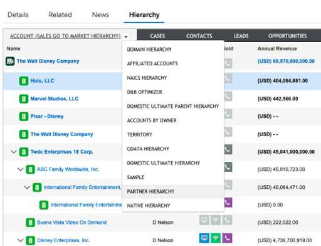The image size is (321, 246).
Task: Open the Pixar - Disney account link
Action: pyautogui.click(x=47, y=116)
